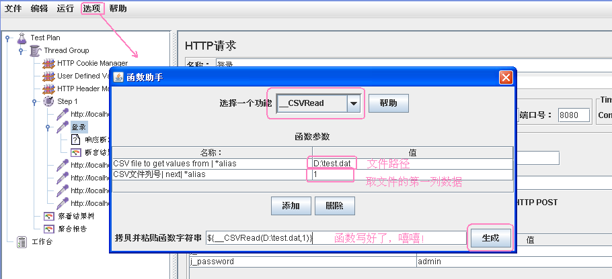Click the 帮助 button in 函数助手 dialog

(x=388, y=103)
